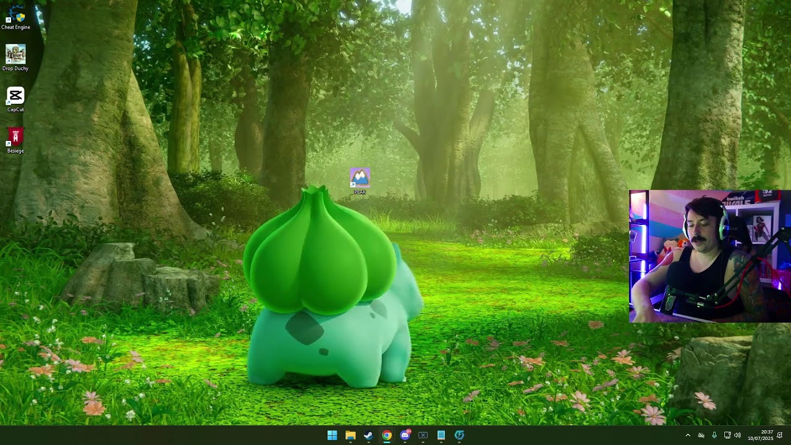The width and height of the screenshot is (791, 445).
Task: Open the Windows Start menu
Action: (332, 435)
